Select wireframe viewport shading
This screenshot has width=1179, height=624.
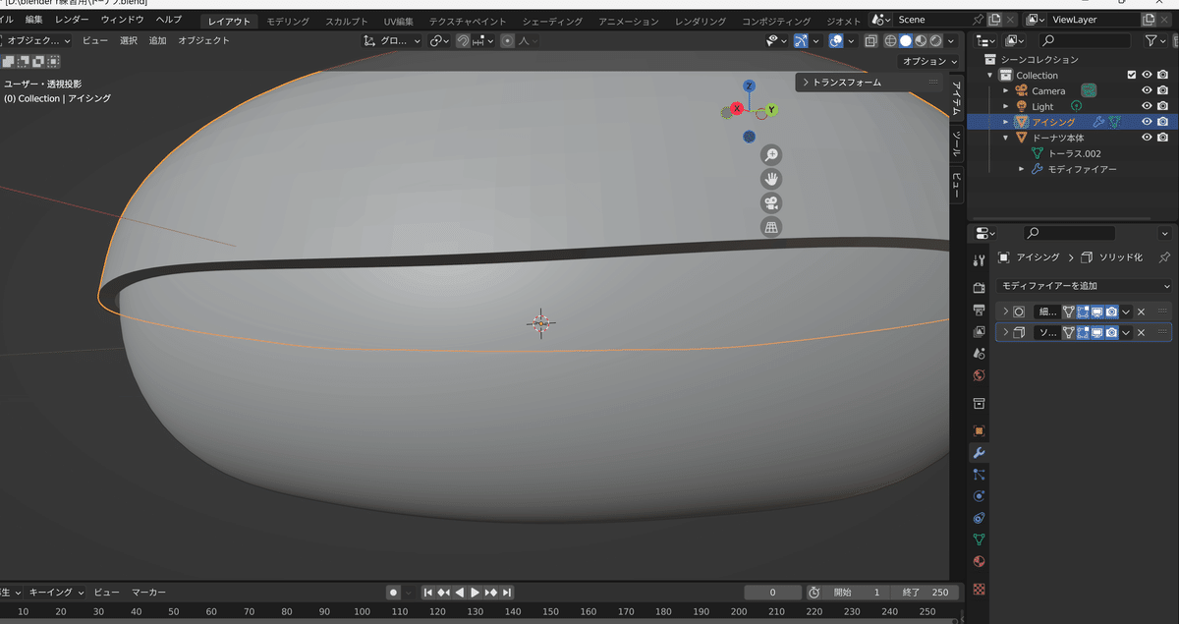(x=890, y=41)
